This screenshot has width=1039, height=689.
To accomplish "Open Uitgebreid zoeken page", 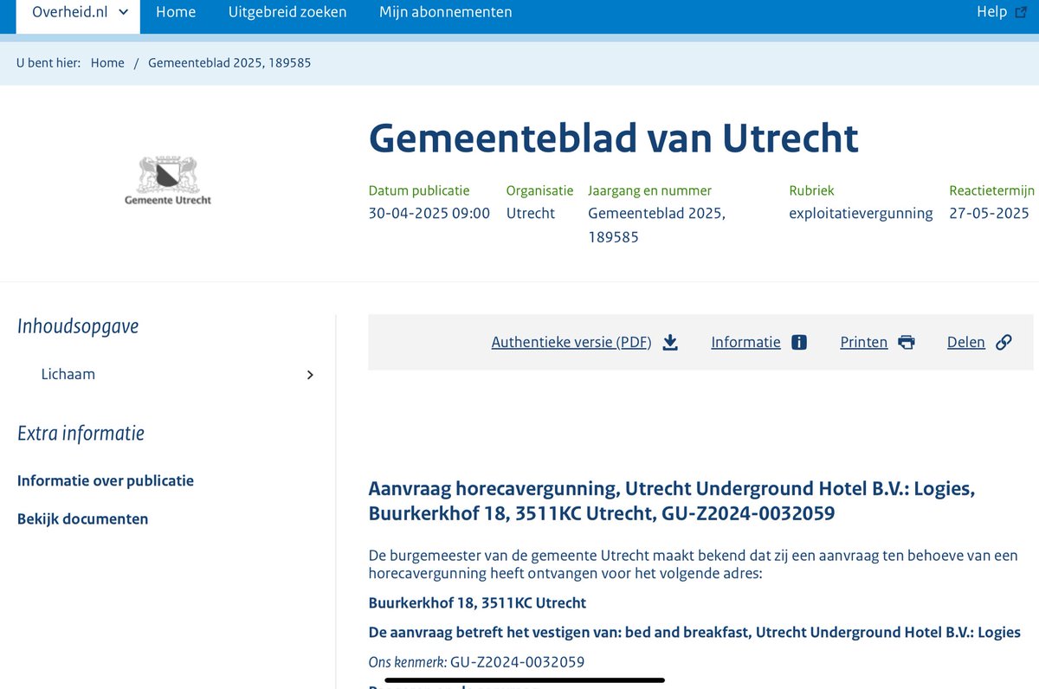I will (x=287, y=12).
